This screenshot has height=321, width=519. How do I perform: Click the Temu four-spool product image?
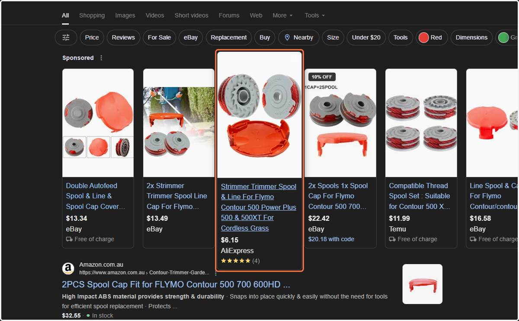[421, 123]
